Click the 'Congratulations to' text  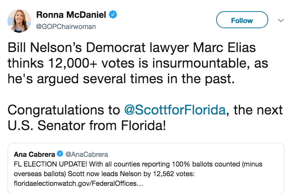tap(64, 110)
